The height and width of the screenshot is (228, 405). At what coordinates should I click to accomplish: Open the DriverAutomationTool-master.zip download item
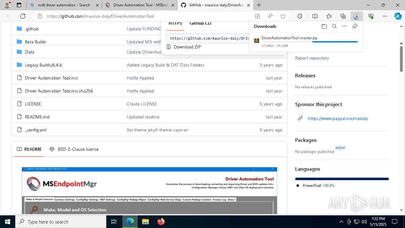click(289, 38)
